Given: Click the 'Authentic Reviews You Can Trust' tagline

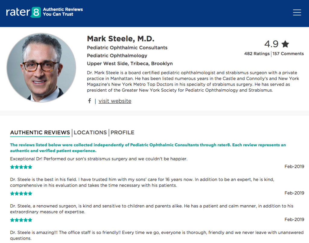Looking at the screenshot, I should (x=63, y=12).
